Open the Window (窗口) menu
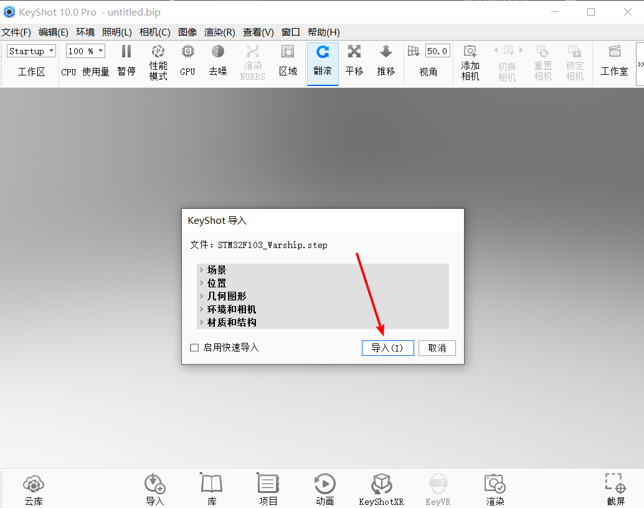The height and width of the screenshot is (508, 644). (x=290, y=32)
